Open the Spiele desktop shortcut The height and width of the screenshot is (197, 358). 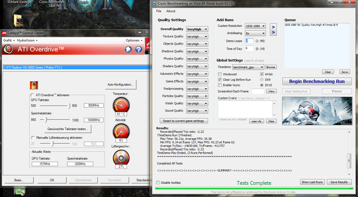[x=84, y=2]
